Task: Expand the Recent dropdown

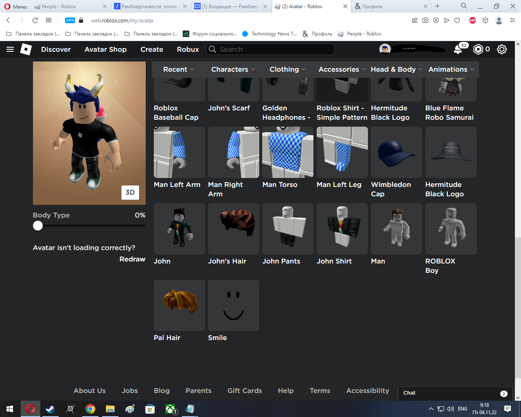Action: [x=178, y=69]
